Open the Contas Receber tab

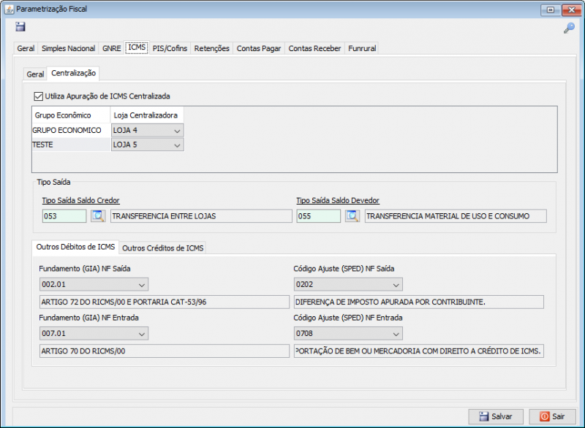point(314,48)
